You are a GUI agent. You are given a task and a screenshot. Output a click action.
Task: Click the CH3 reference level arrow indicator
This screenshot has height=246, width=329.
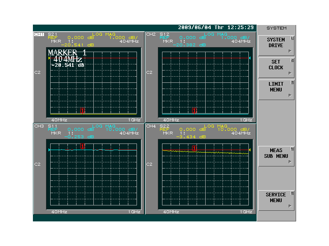pos(49,150)
